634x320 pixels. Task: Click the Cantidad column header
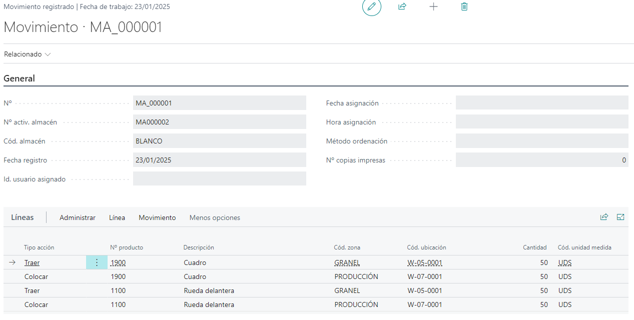[x=535, y=247]
